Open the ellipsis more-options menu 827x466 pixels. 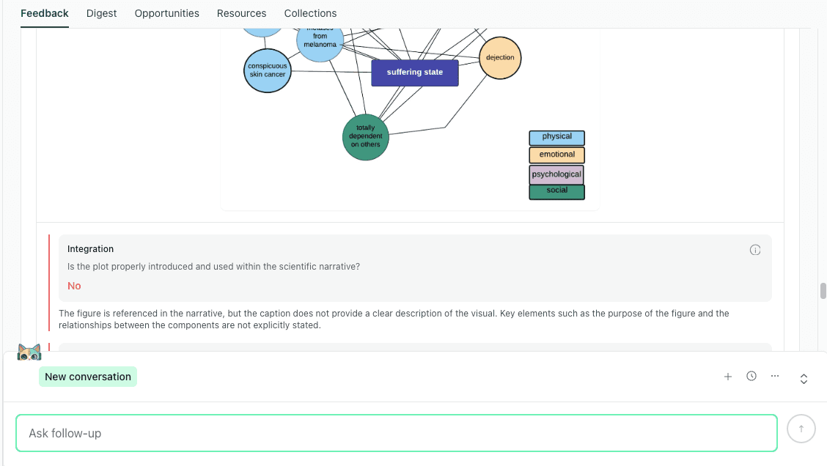click(x=775, y=376)
